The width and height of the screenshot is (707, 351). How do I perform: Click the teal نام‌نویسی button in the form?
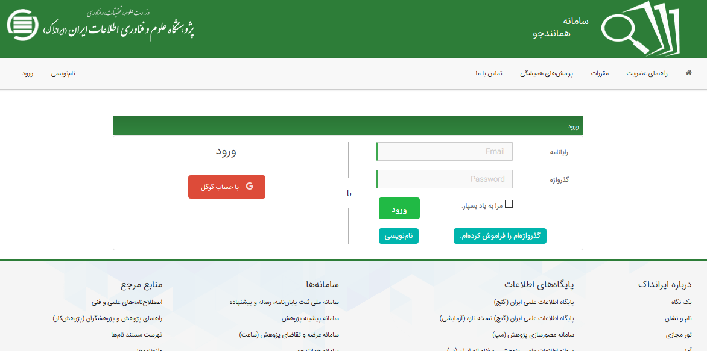click(x=399, y=236)
